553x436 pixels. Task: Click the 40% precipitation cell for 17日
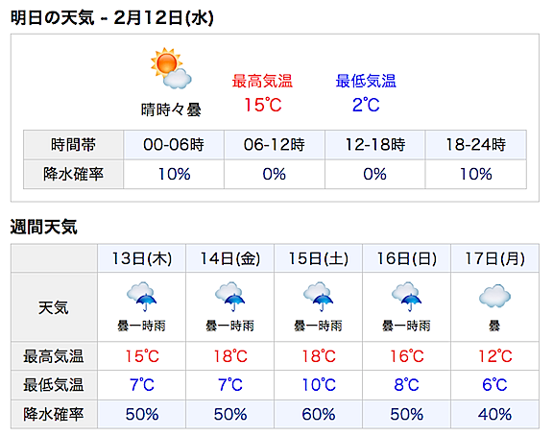click(x=494, y=414)
